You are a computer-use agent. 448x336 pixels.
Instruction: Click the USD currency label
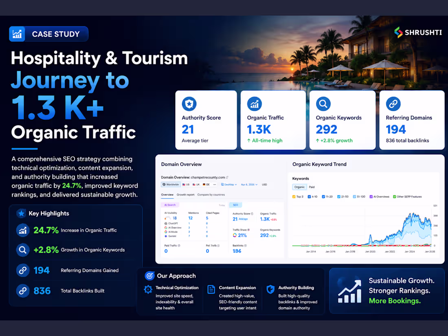(265, 184)
